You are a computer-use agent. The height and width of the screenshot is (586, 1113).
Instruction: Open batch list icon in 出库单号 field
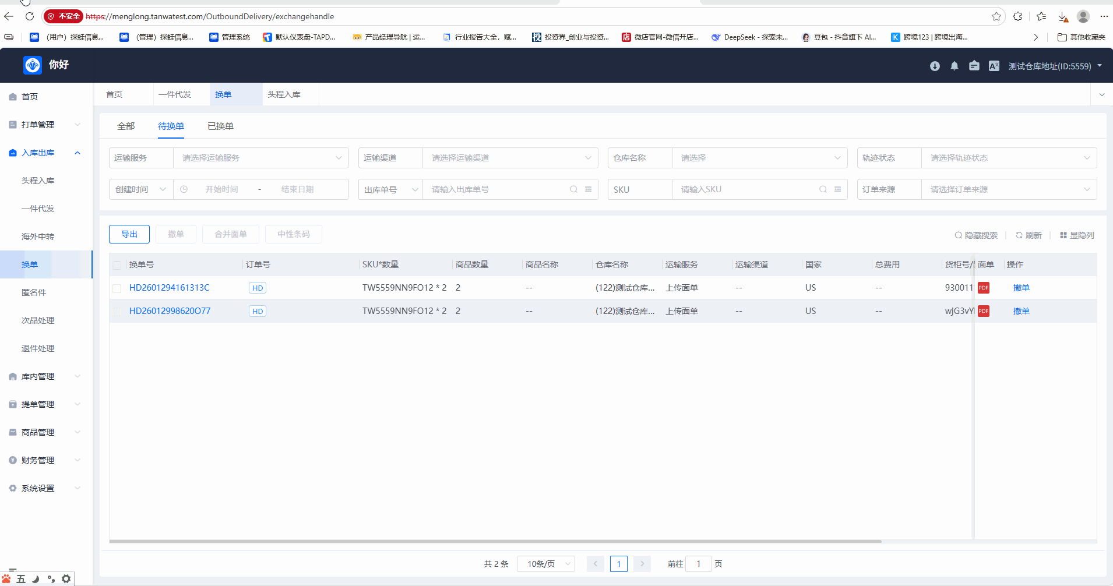coord(589,189)
